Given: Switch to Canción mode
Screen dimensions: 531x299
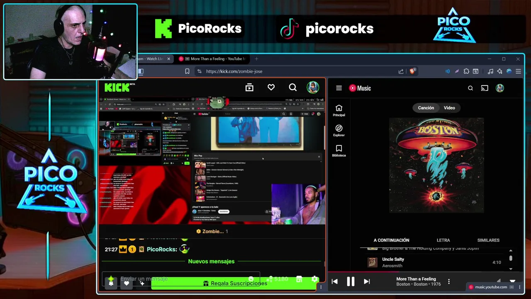Looking at the screenshot, I should coord(426,108).
